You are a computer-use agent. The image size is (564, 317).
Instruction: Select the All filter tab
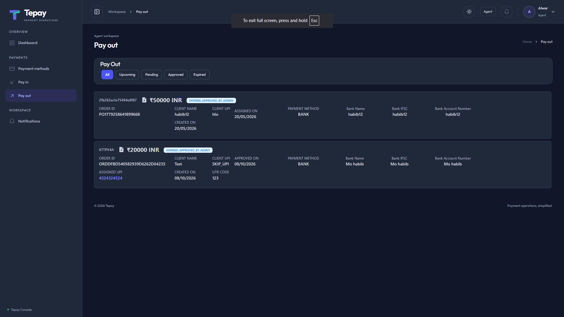(107, 75)
